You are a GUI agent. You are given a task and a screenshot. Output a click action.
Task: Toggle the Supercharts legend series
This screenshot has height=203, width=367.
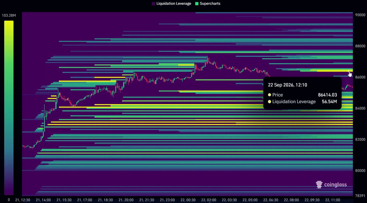208,4
